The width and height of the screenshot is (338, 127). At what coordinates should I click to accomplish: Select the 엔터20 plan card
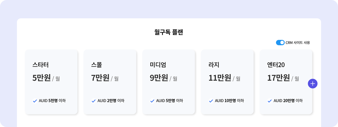[286, 82]
